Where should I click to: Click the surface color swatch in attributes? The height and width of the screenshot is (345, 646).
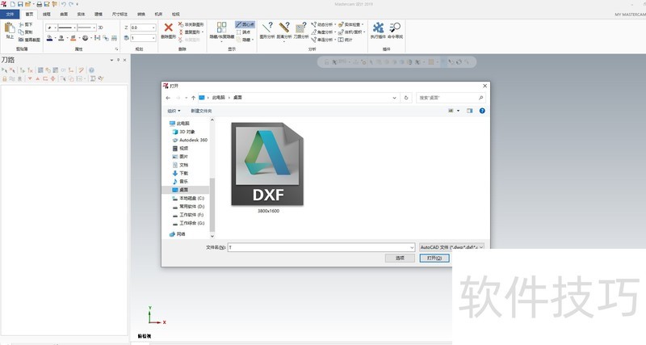(61, 38)
